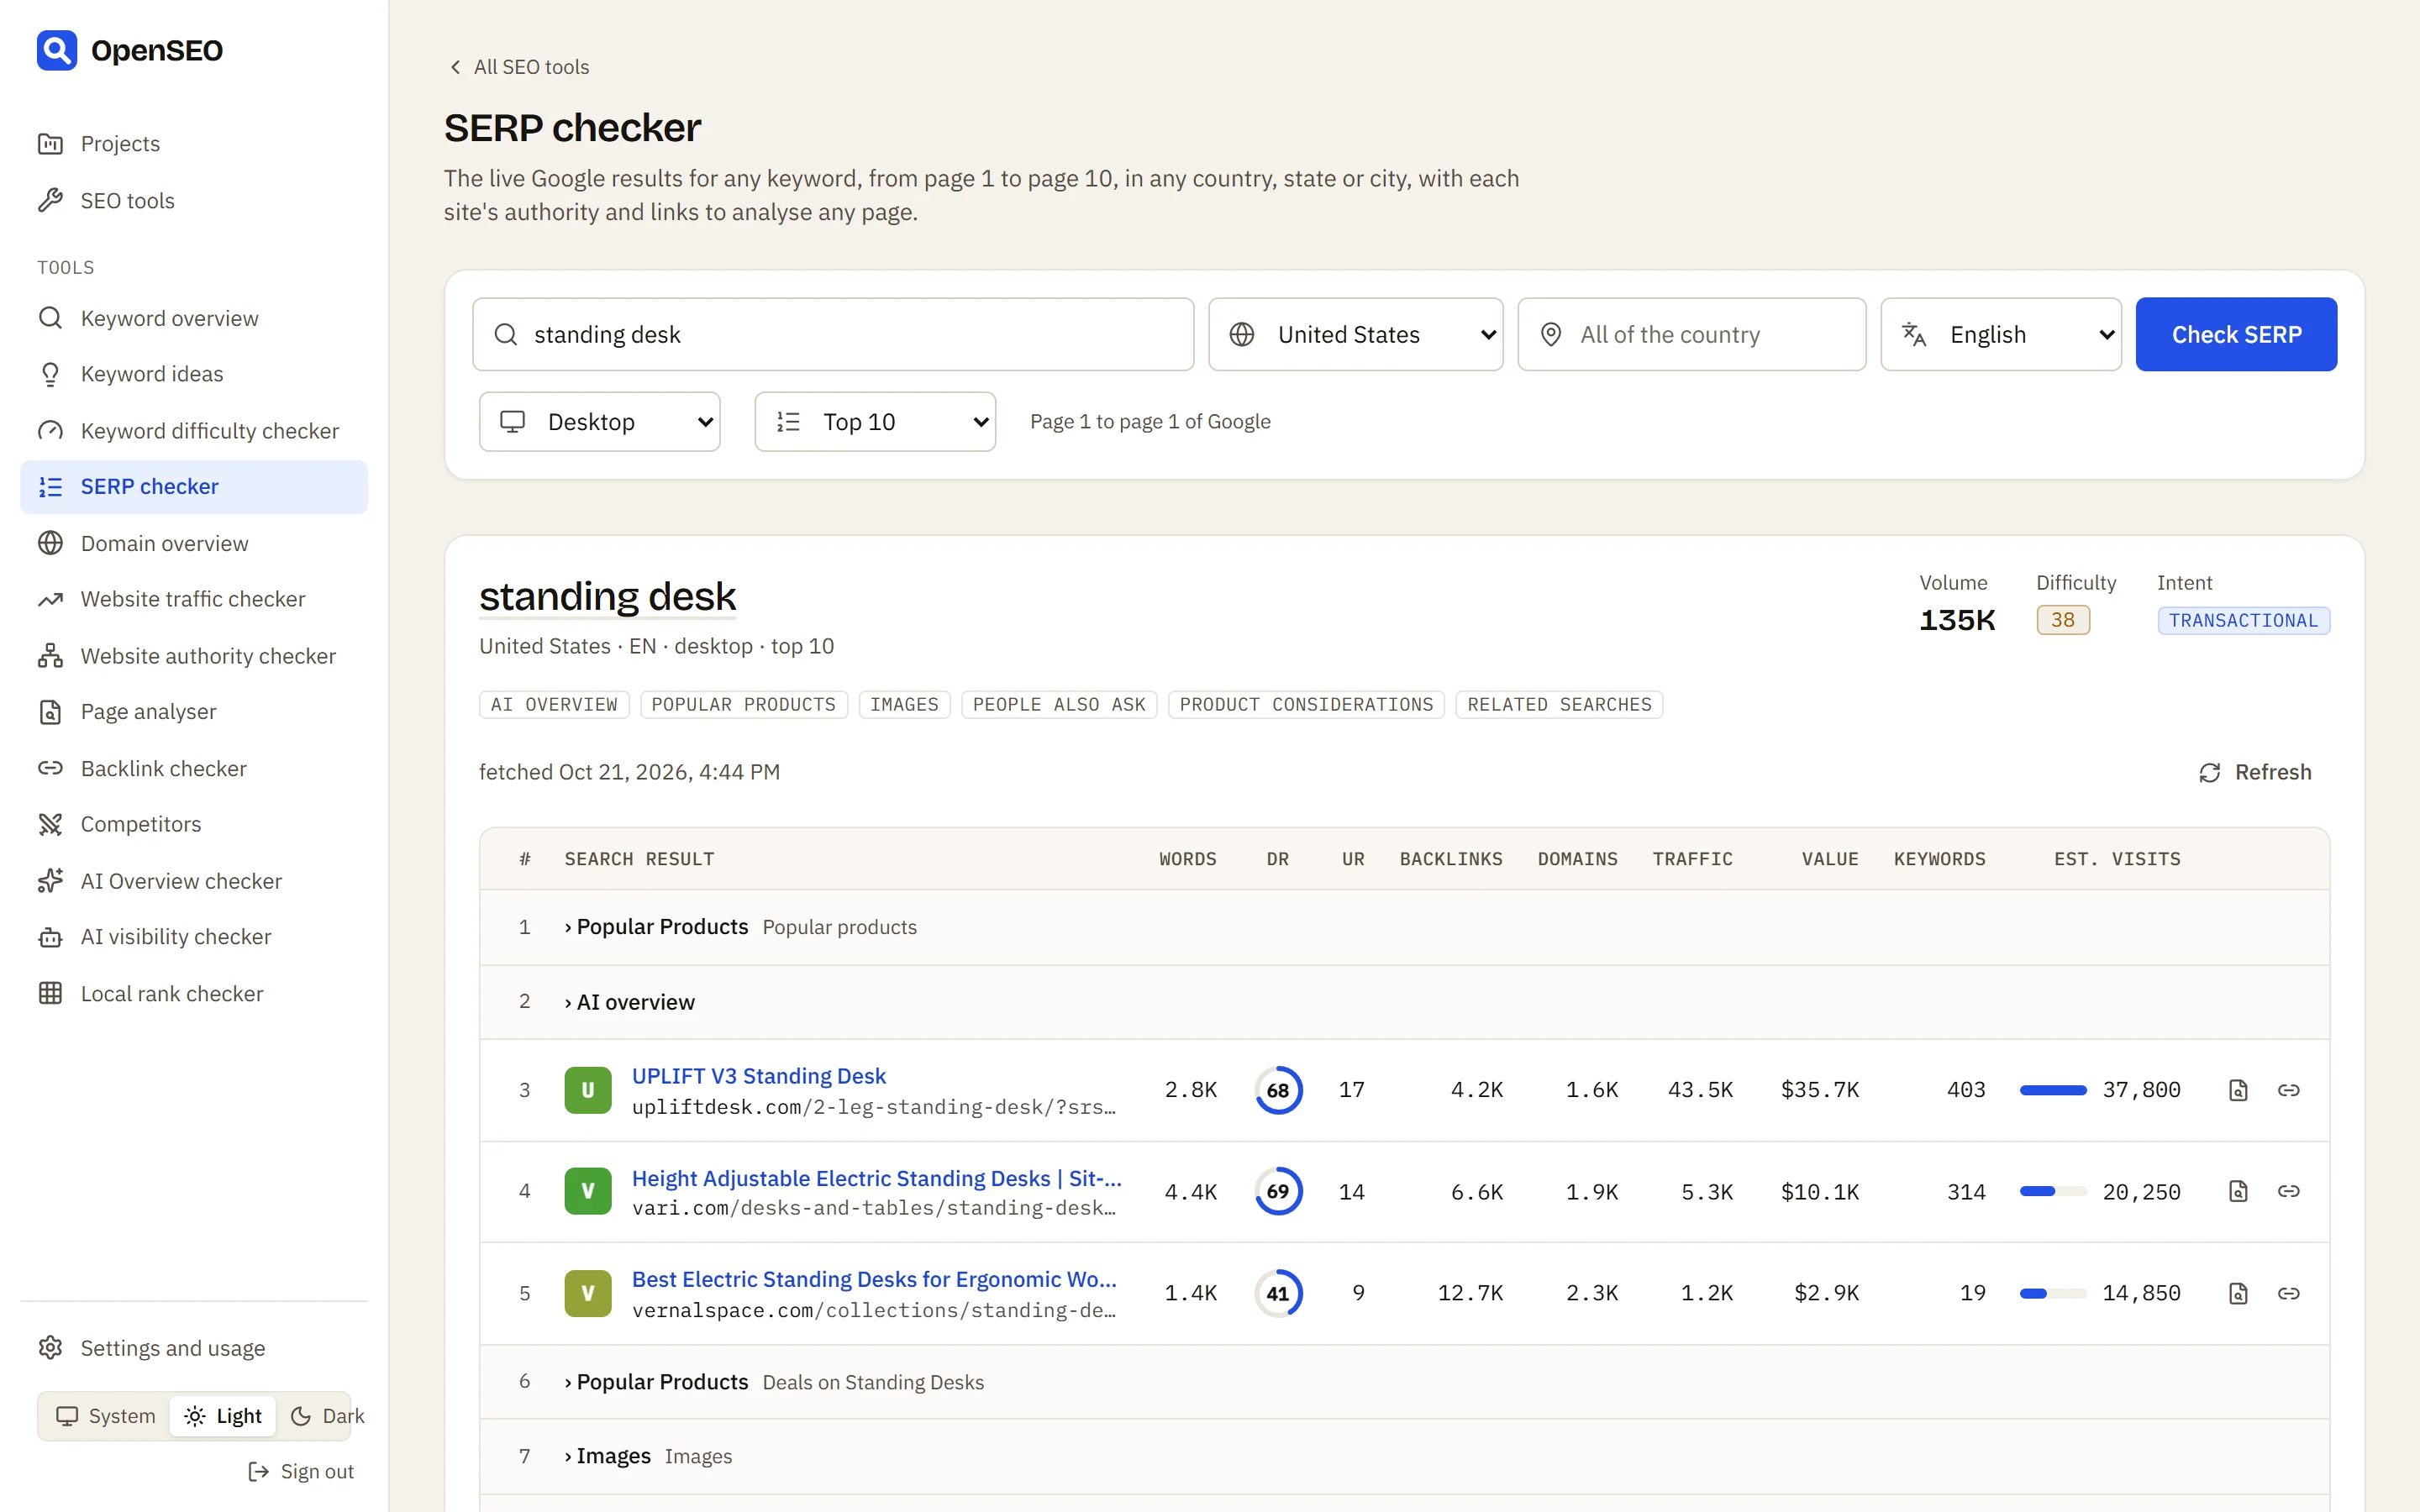
Task: Click the PEOPLE ALSO ASK tag
Action: [1059, 704]
